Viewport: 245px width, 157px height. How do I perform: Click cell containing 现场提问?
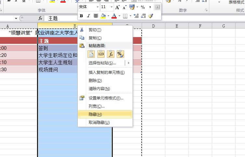pyautogui.click(x=58, y=70)
